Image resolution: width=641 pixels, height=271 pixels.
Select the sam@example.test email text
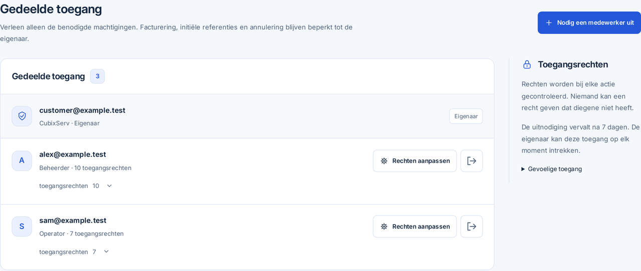click(73, 220)
